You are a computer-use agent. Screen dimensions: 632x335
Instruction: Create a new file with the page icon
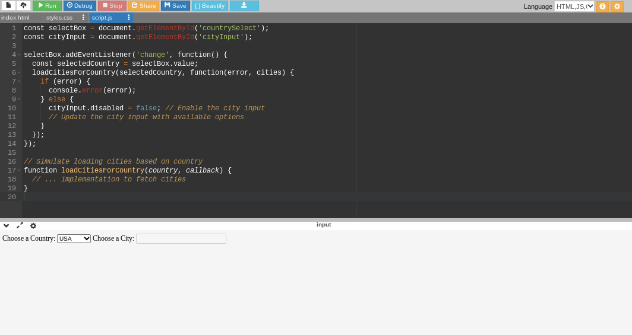point(8,5)
